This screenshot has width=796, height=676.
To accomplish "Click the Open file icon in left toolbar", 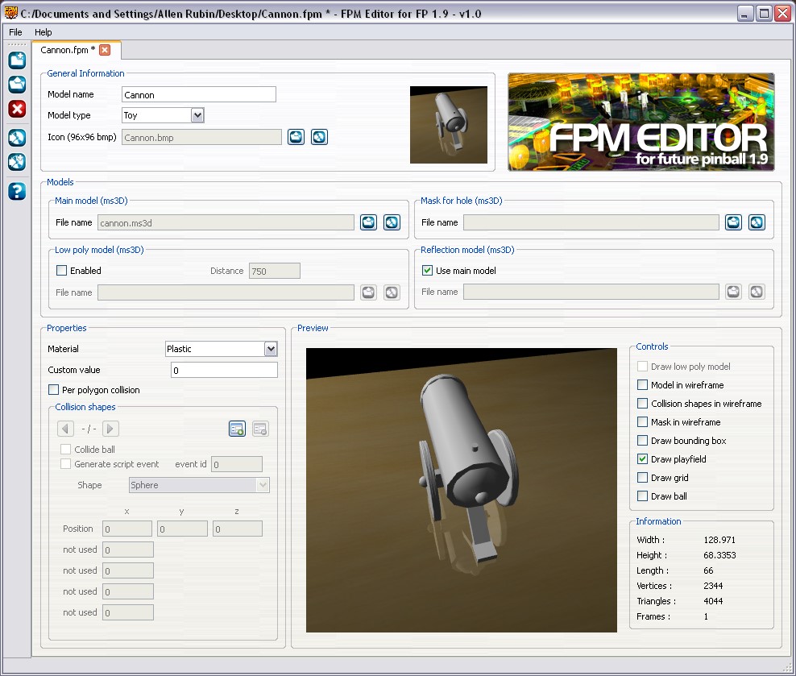I will pyautogui.click(x=17, y=85).
